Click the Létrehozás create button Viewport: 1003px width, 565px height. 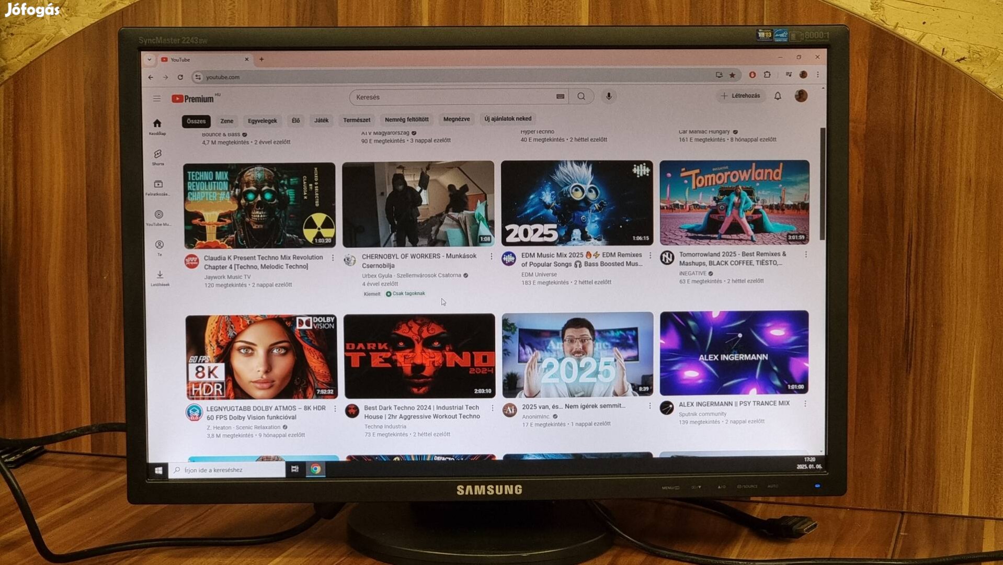pos(740,96)
